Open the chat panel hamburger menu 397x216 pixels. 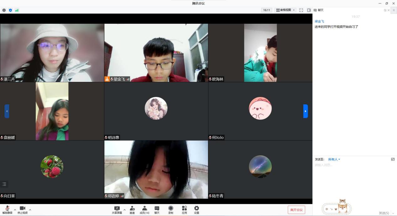[x=394, y=10]
